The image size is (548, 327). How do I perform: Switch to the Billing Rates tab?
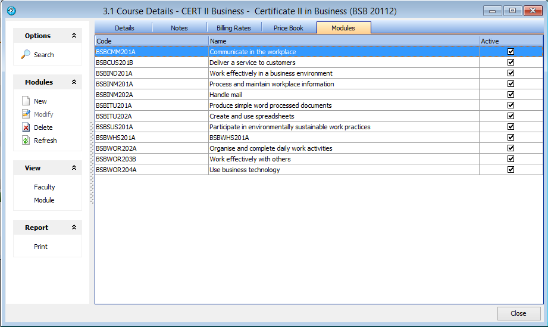coord(233,28)
